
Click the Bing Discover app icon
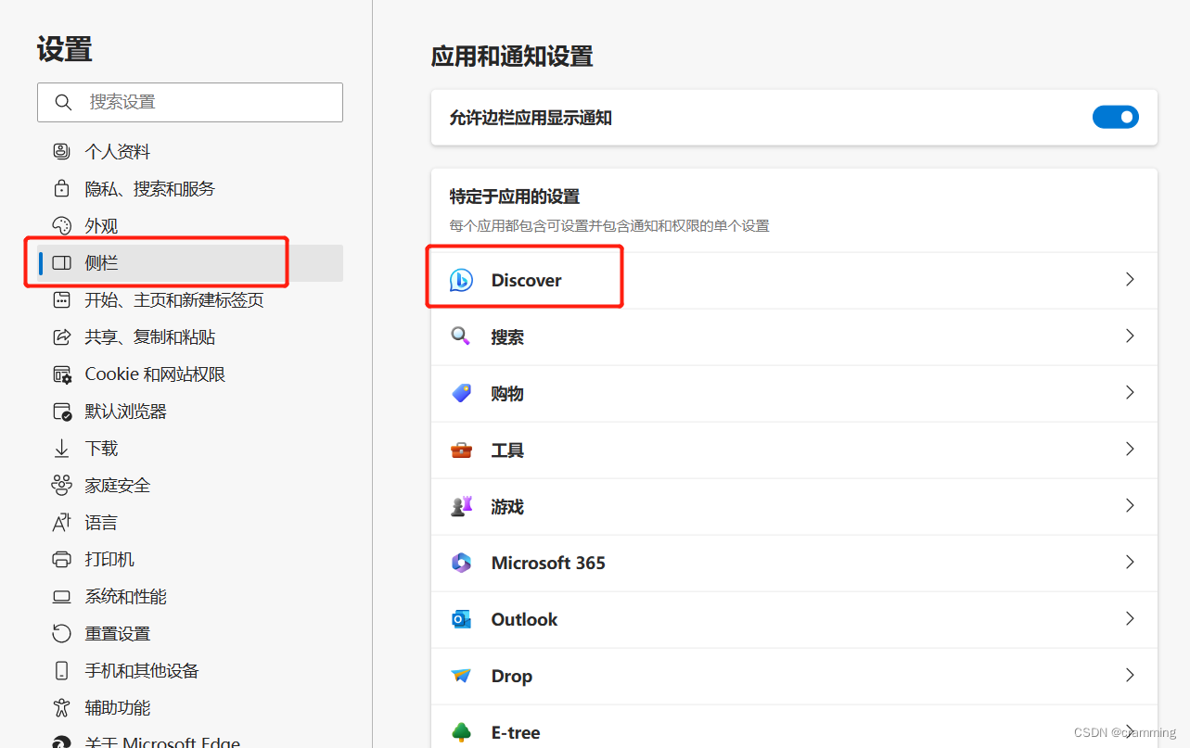tap(461, 280)
